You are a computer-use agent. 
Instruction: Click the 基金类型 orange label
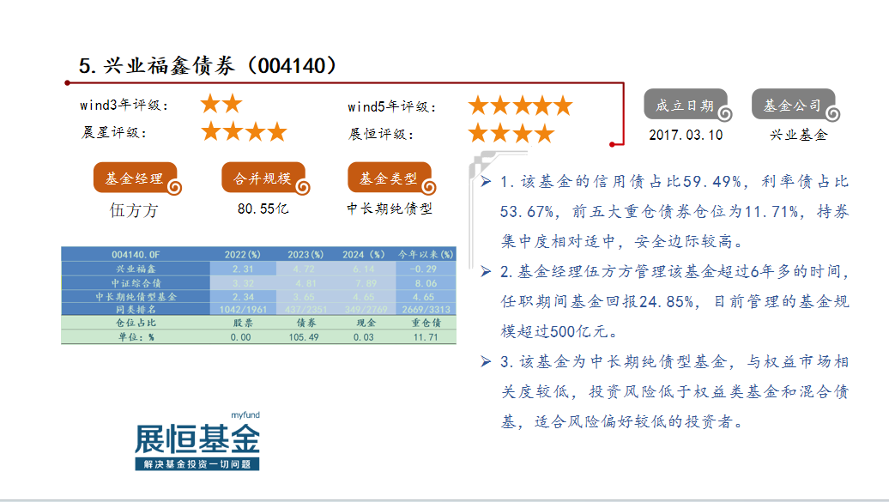pyautogui.click(x=387, y=178)
